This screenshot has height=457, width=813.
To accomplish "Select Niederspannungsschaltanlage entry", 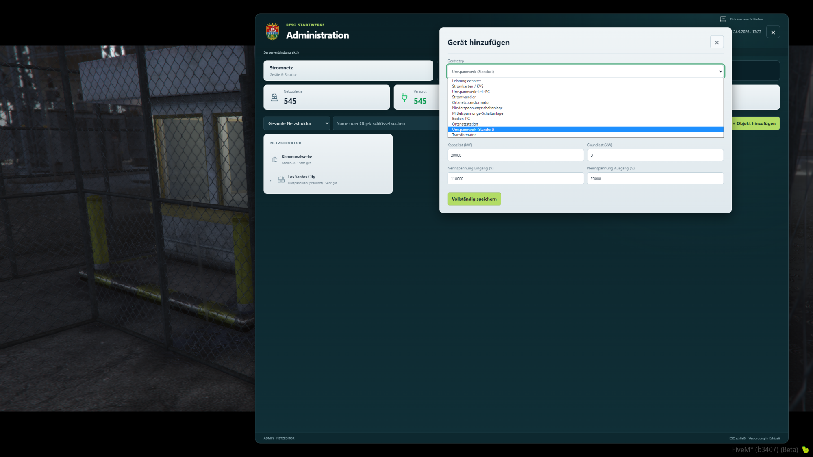I will click(585, 108).
